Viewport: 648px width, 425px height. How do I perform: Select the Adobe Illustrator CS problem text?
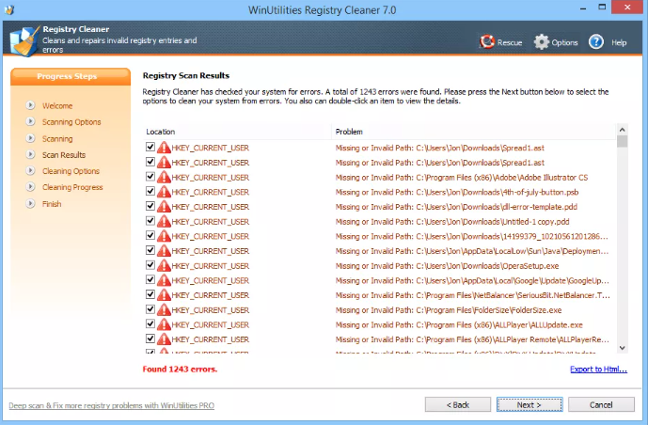(x=462, y=178)
